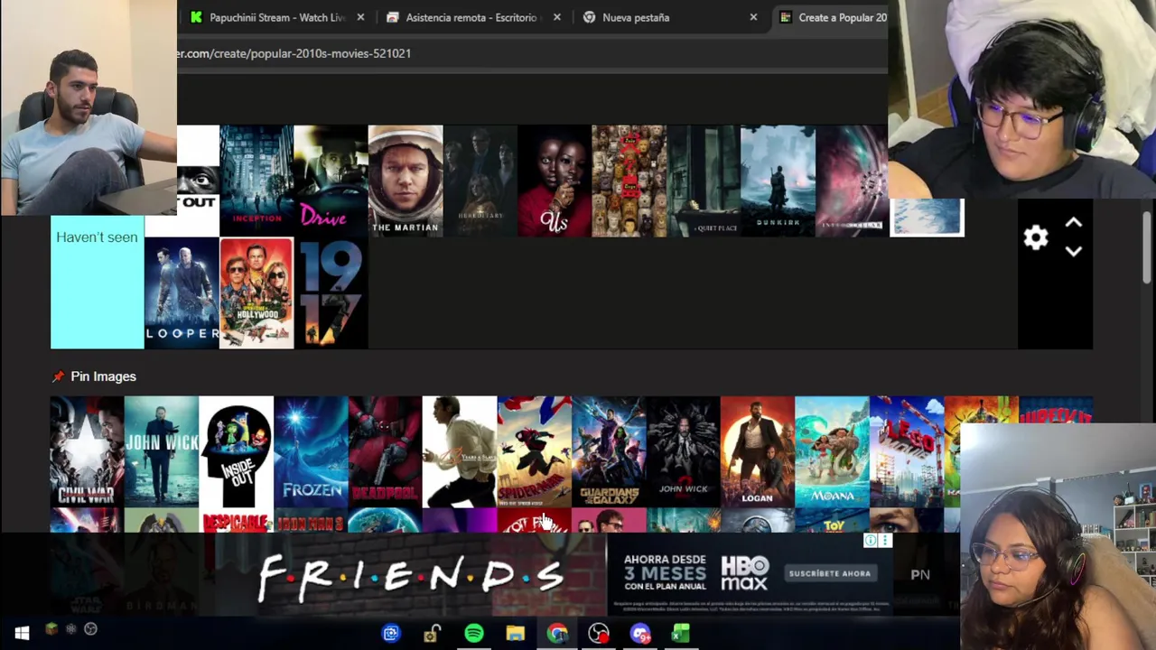Pick the John Wick 2 poster

click(x=683, y=451)
